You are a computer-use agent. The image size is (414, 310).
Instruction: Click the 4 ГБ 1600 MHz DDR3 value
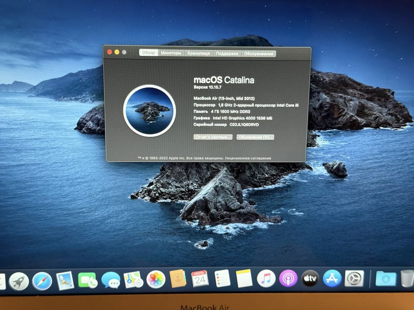coord(230,112)
